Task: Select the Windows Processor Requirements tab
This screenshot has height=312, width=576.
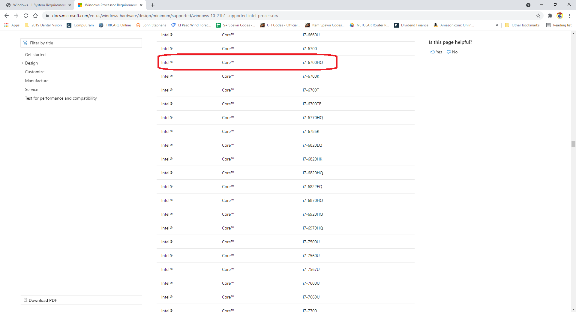Action: pyautogui.click(x=110, y=5)
